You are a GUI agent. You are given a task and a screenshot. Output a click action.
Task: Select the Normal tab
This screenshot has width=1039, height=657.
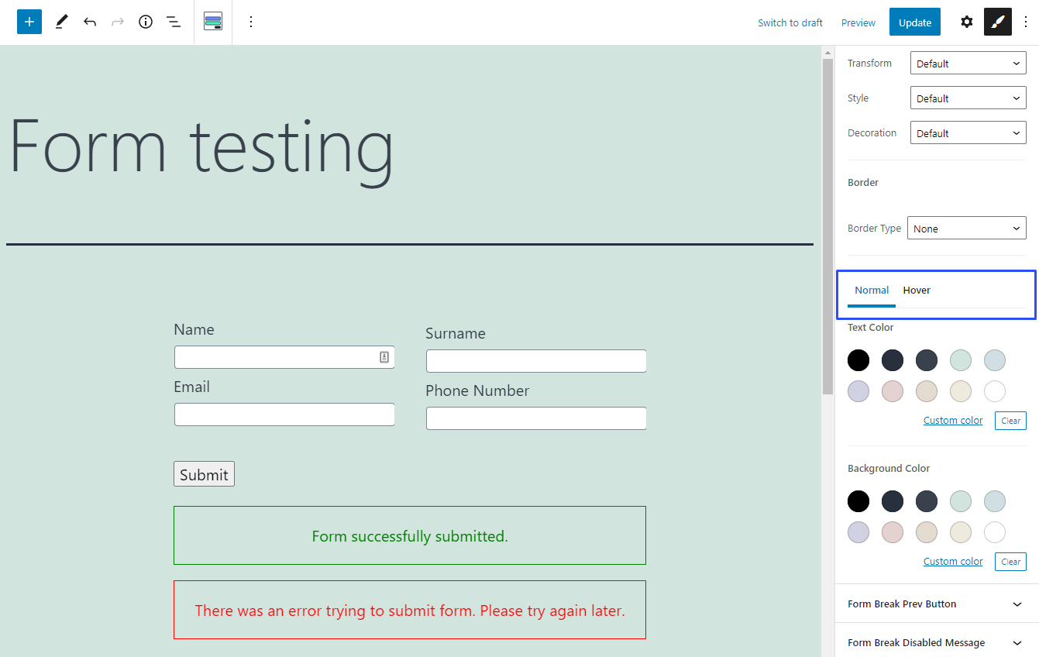point(872,291)
